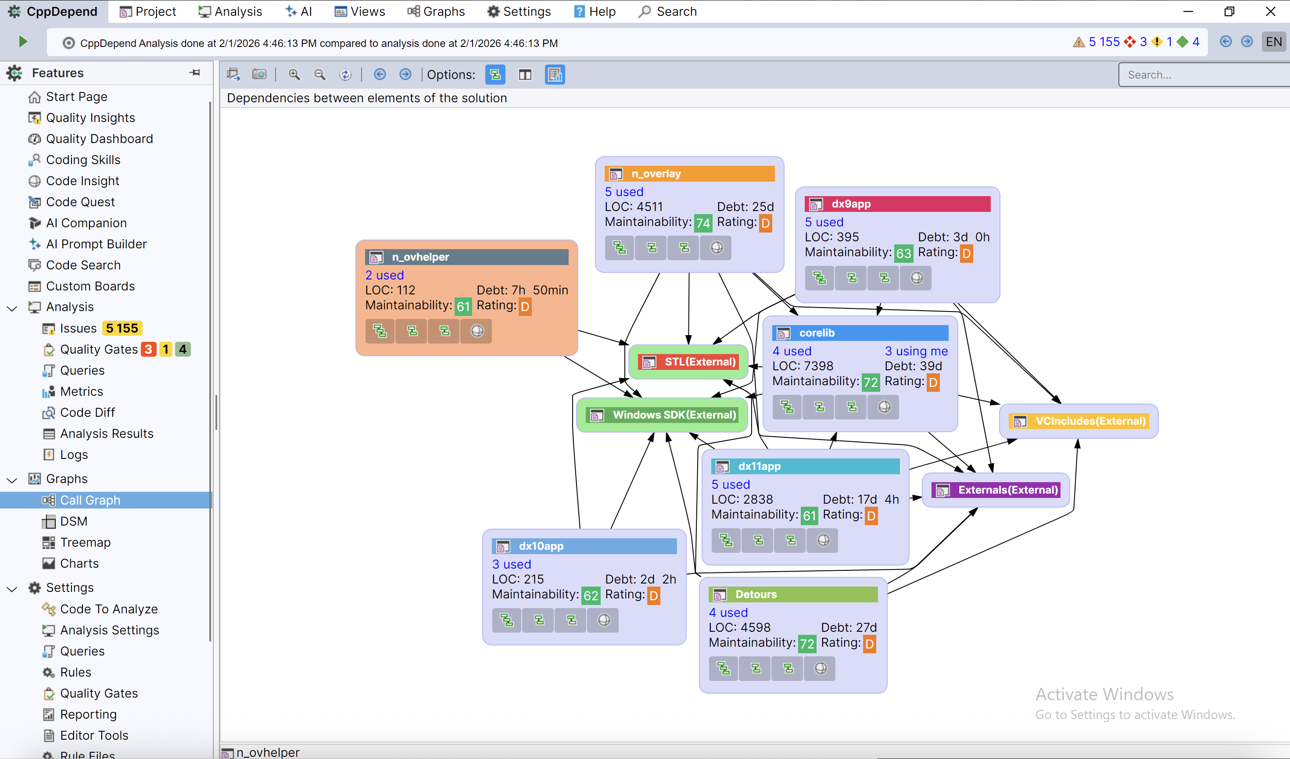Collapse the Graphs section in the sidebar
The width and height of the screenshot is (1290, 759).
tap(12, 480)
